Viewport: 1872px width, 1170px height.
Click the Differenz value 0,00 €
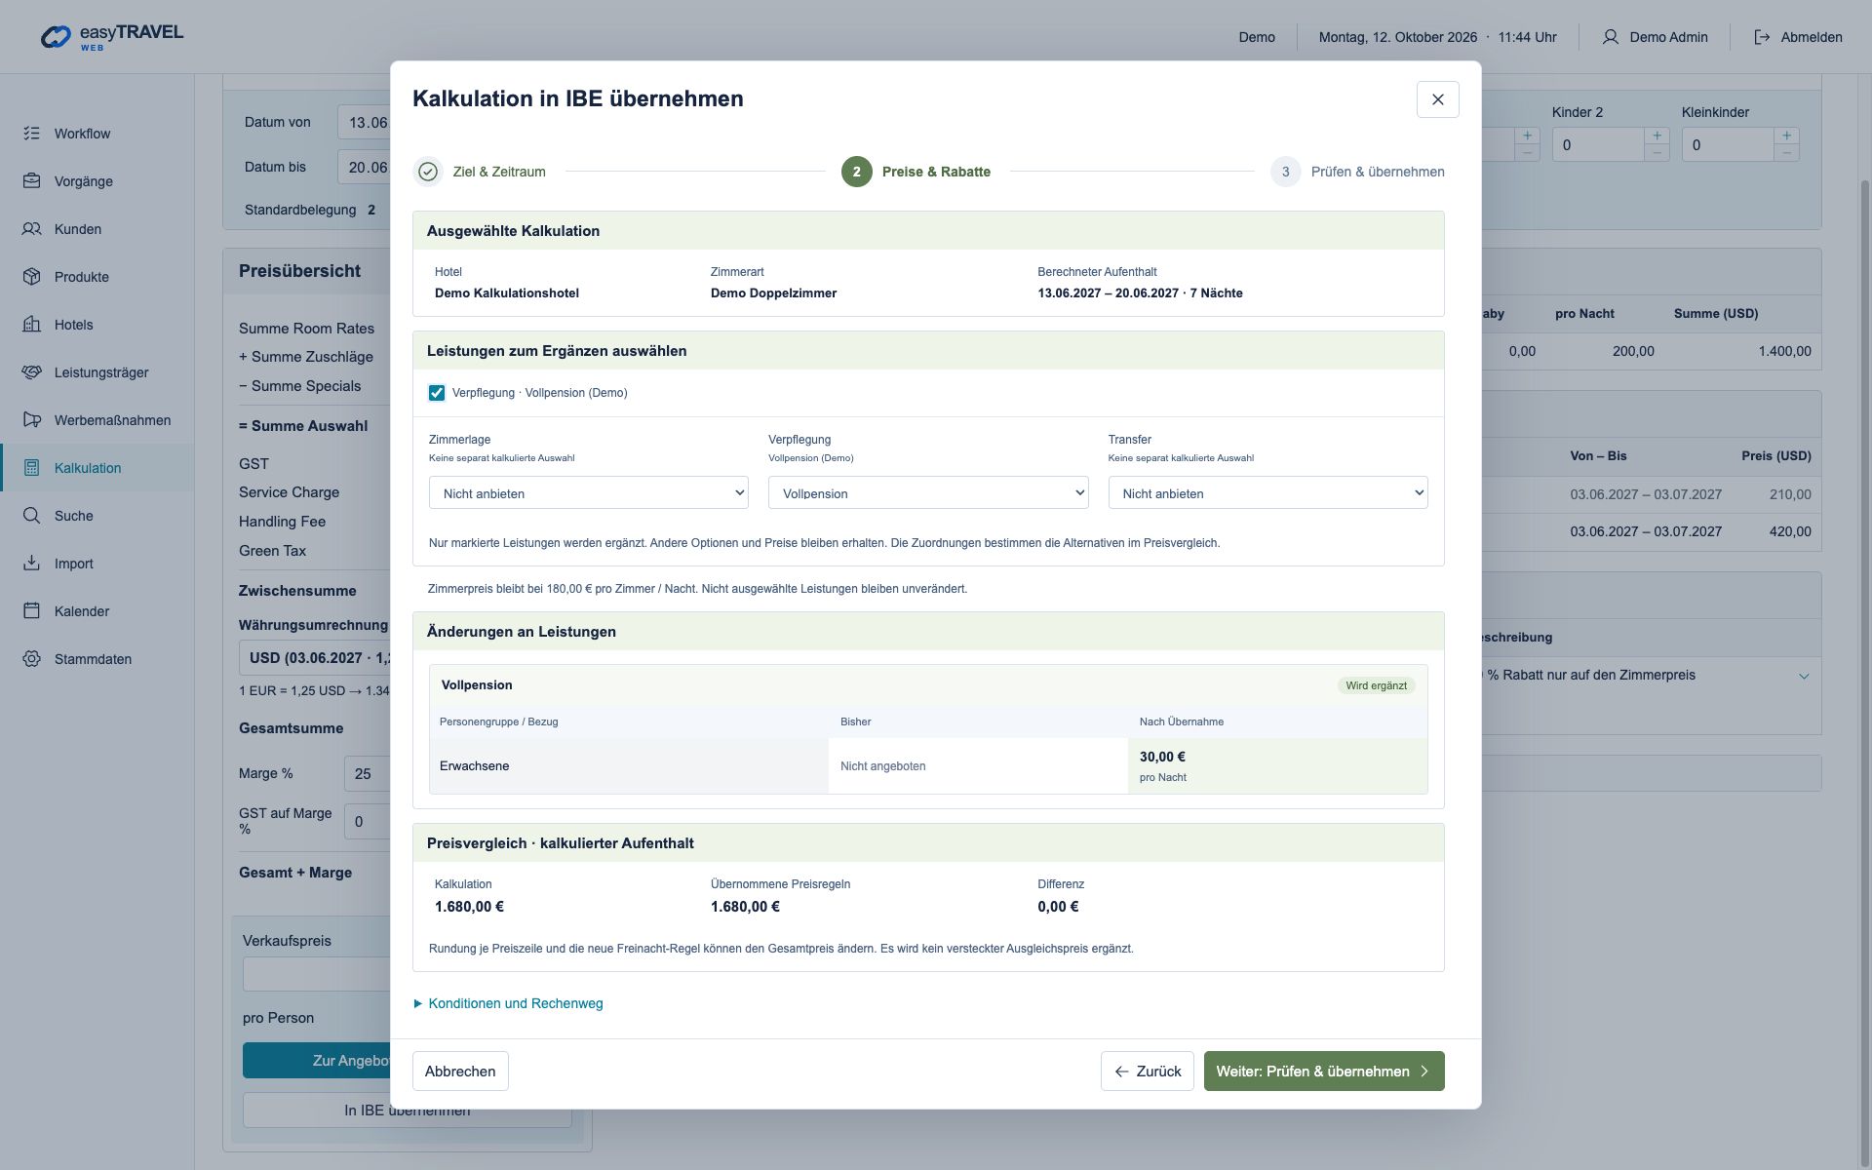(1058, 907)
